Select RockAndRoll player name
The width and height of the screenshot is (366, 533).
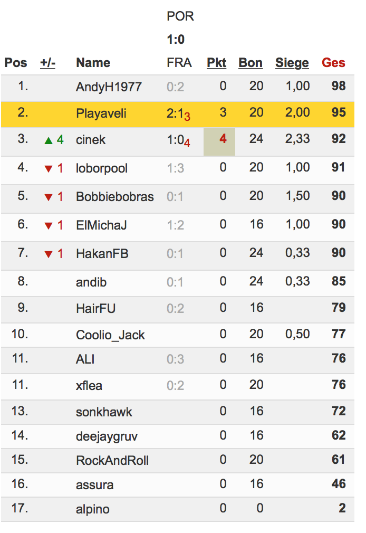(x=112, y=461)
